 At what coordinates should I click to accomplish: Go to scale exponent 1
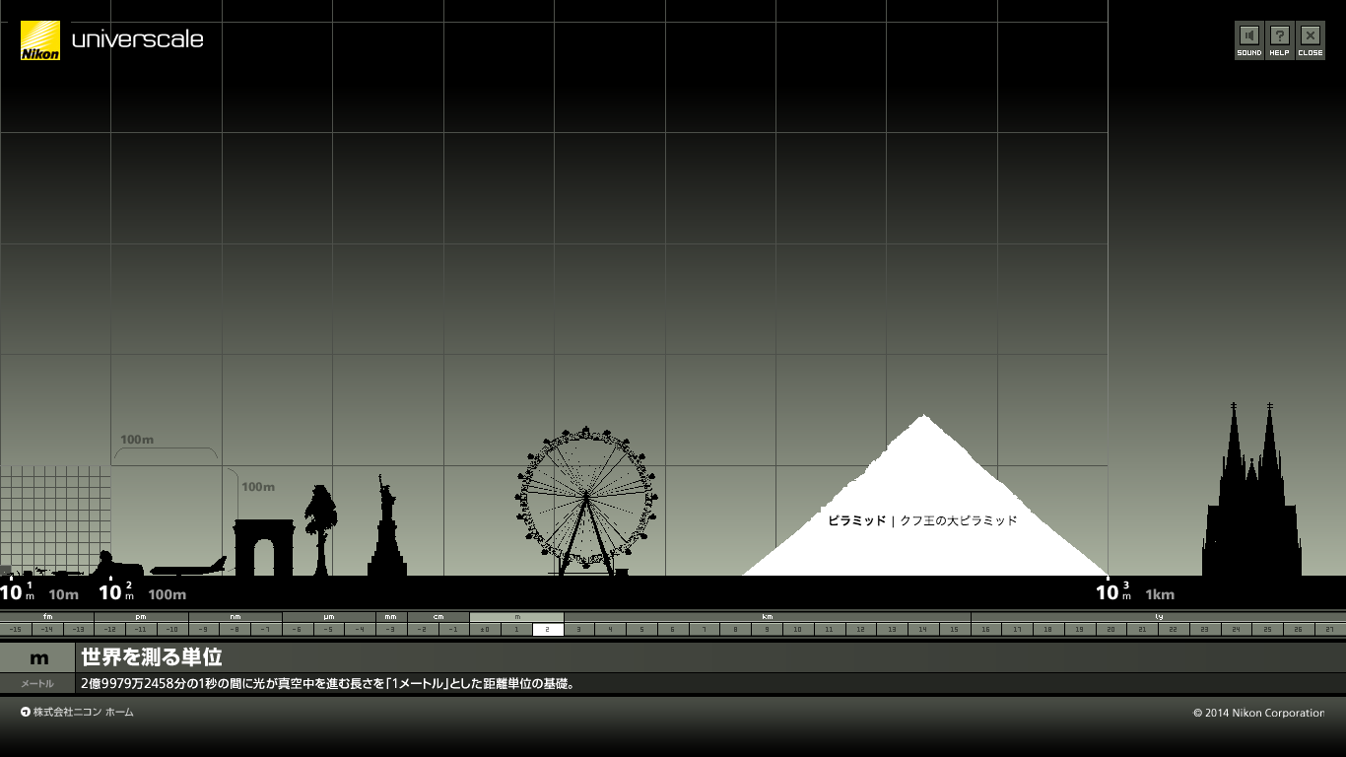(x=516, y=629)
